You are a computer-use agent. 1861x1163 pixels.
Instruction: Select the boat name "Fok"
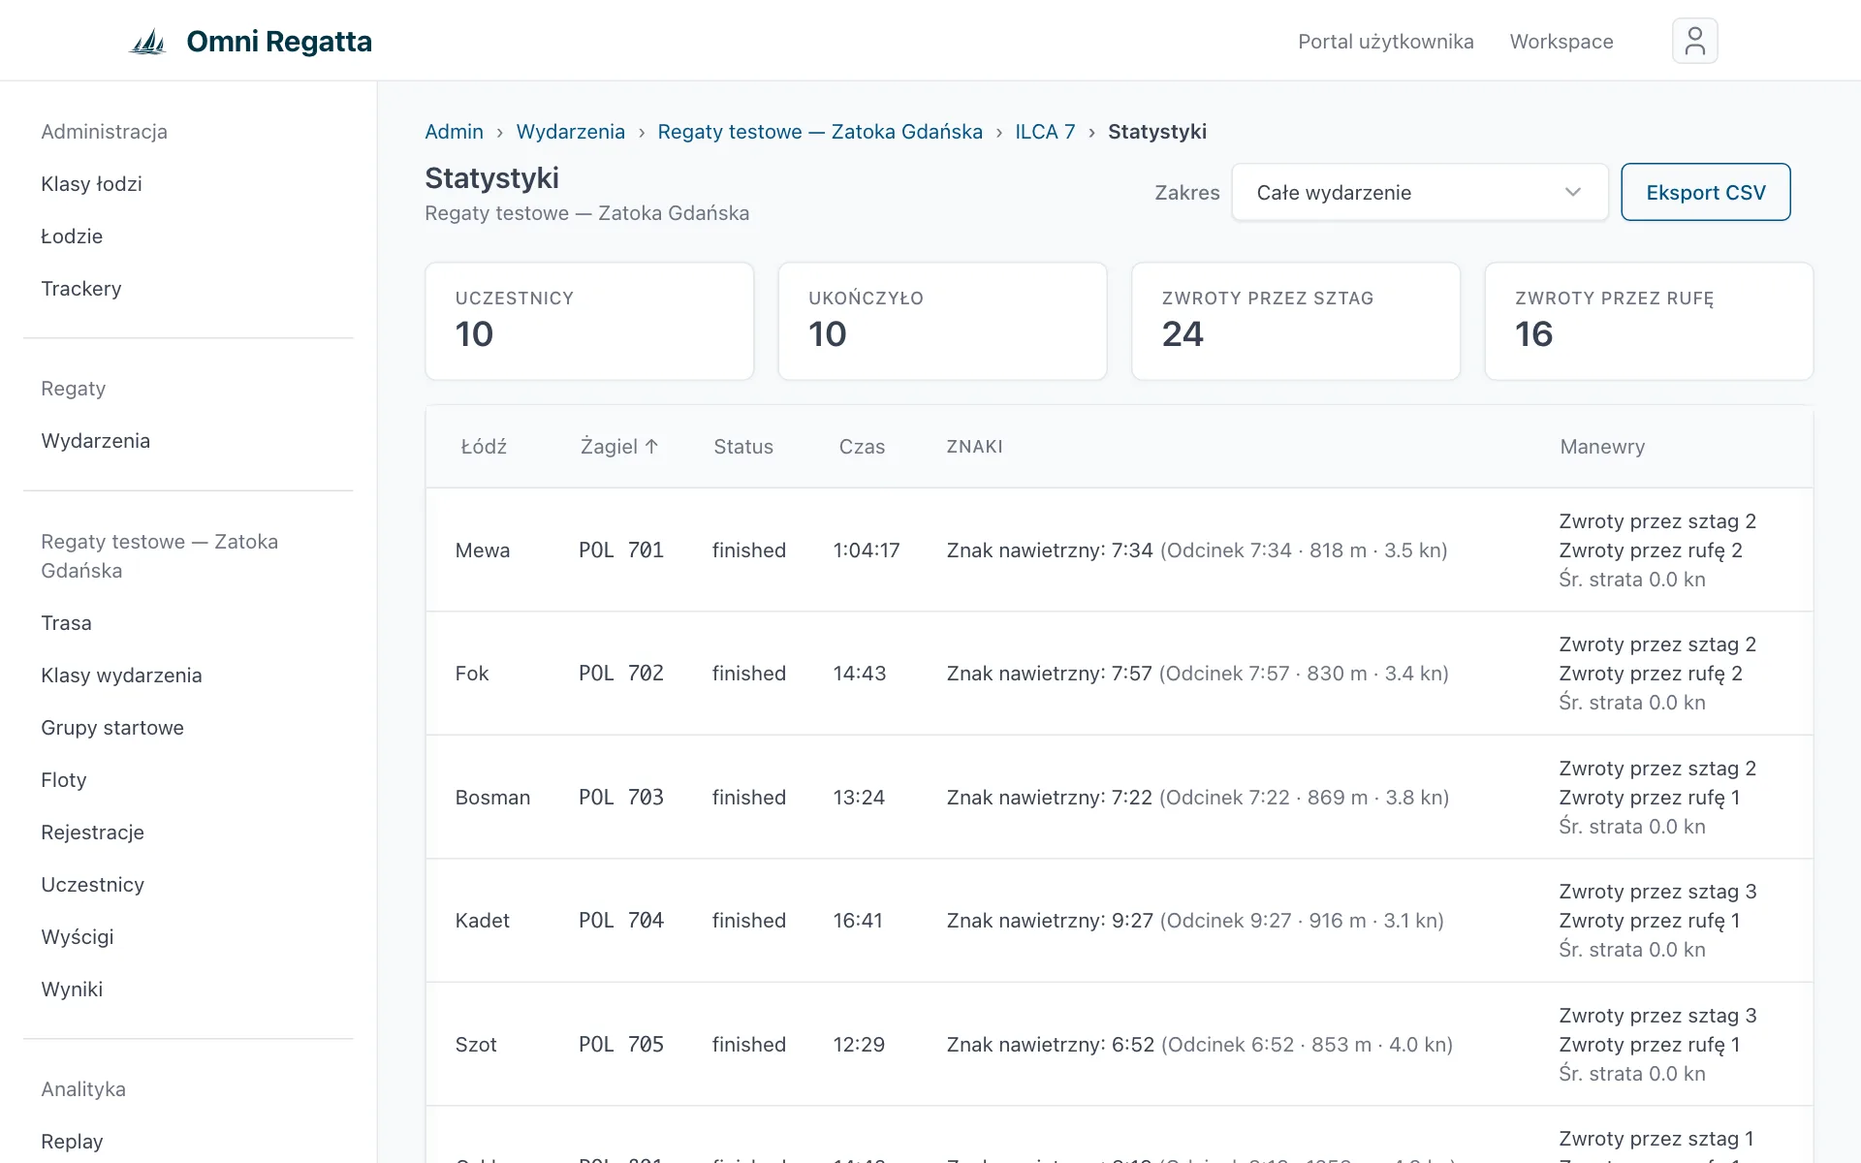click(472, 674)
